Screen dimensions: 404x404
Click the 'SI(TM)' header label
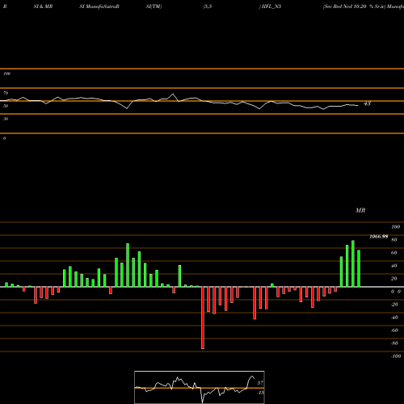[x=154, y=6]
